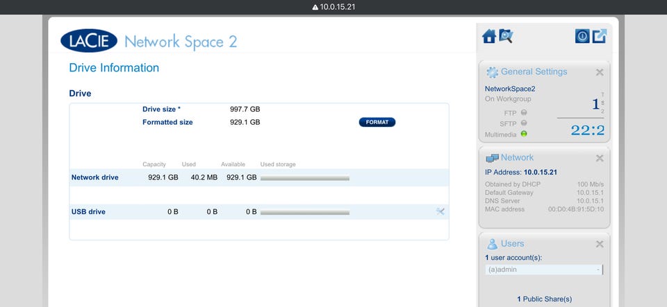Click the Available column header
This screenshot has height=307, width=667.
point(233,164)
